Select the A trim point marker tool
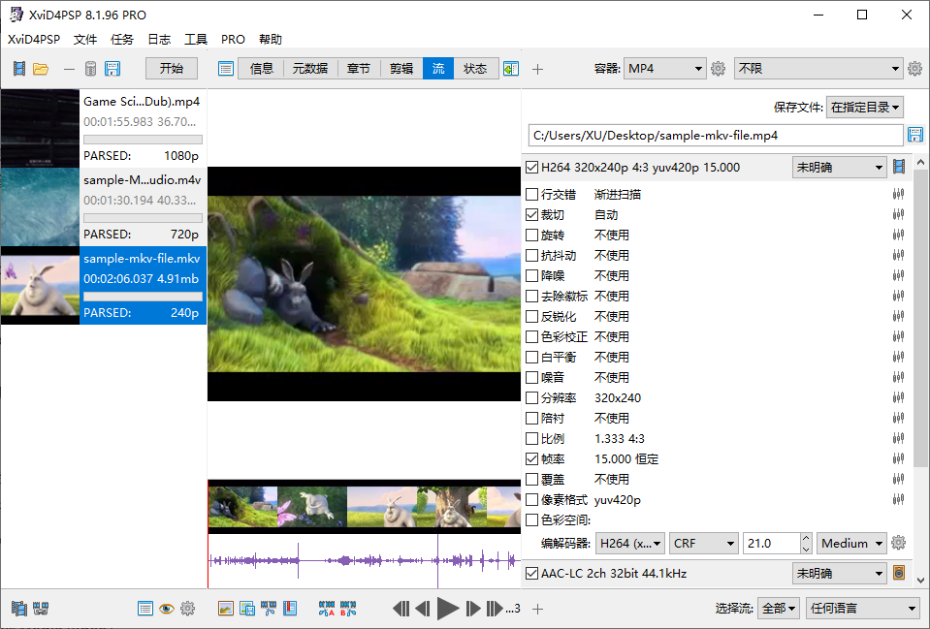The image size is (930, 629). click(325, 608)
